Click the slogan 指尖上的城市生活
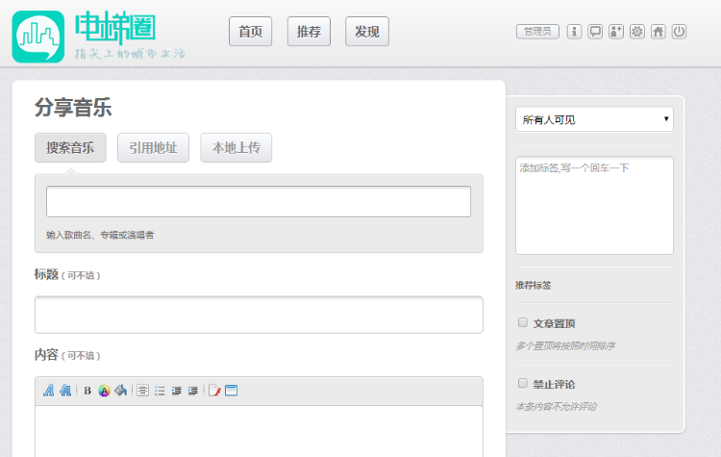This screenshot has width=721, height=457. (x=130, y=54)
